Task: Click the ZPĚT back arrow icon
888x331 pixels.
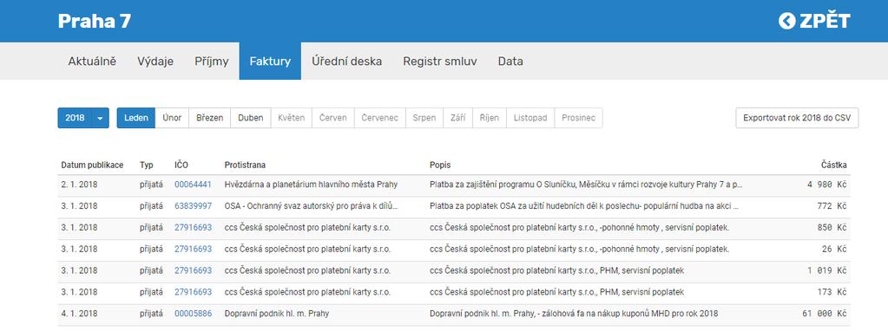Action: pyautogui.click(x=787, y=21)
